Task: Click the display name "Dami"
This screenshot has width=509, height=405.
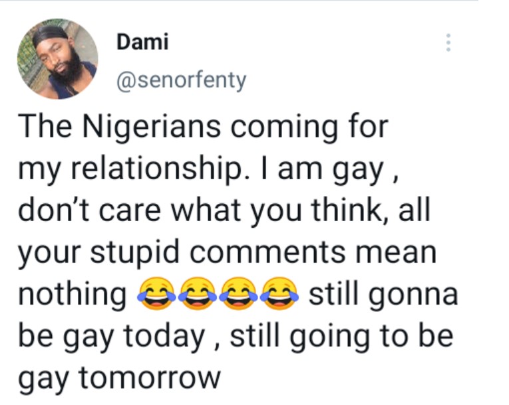Action: [142, 42]
